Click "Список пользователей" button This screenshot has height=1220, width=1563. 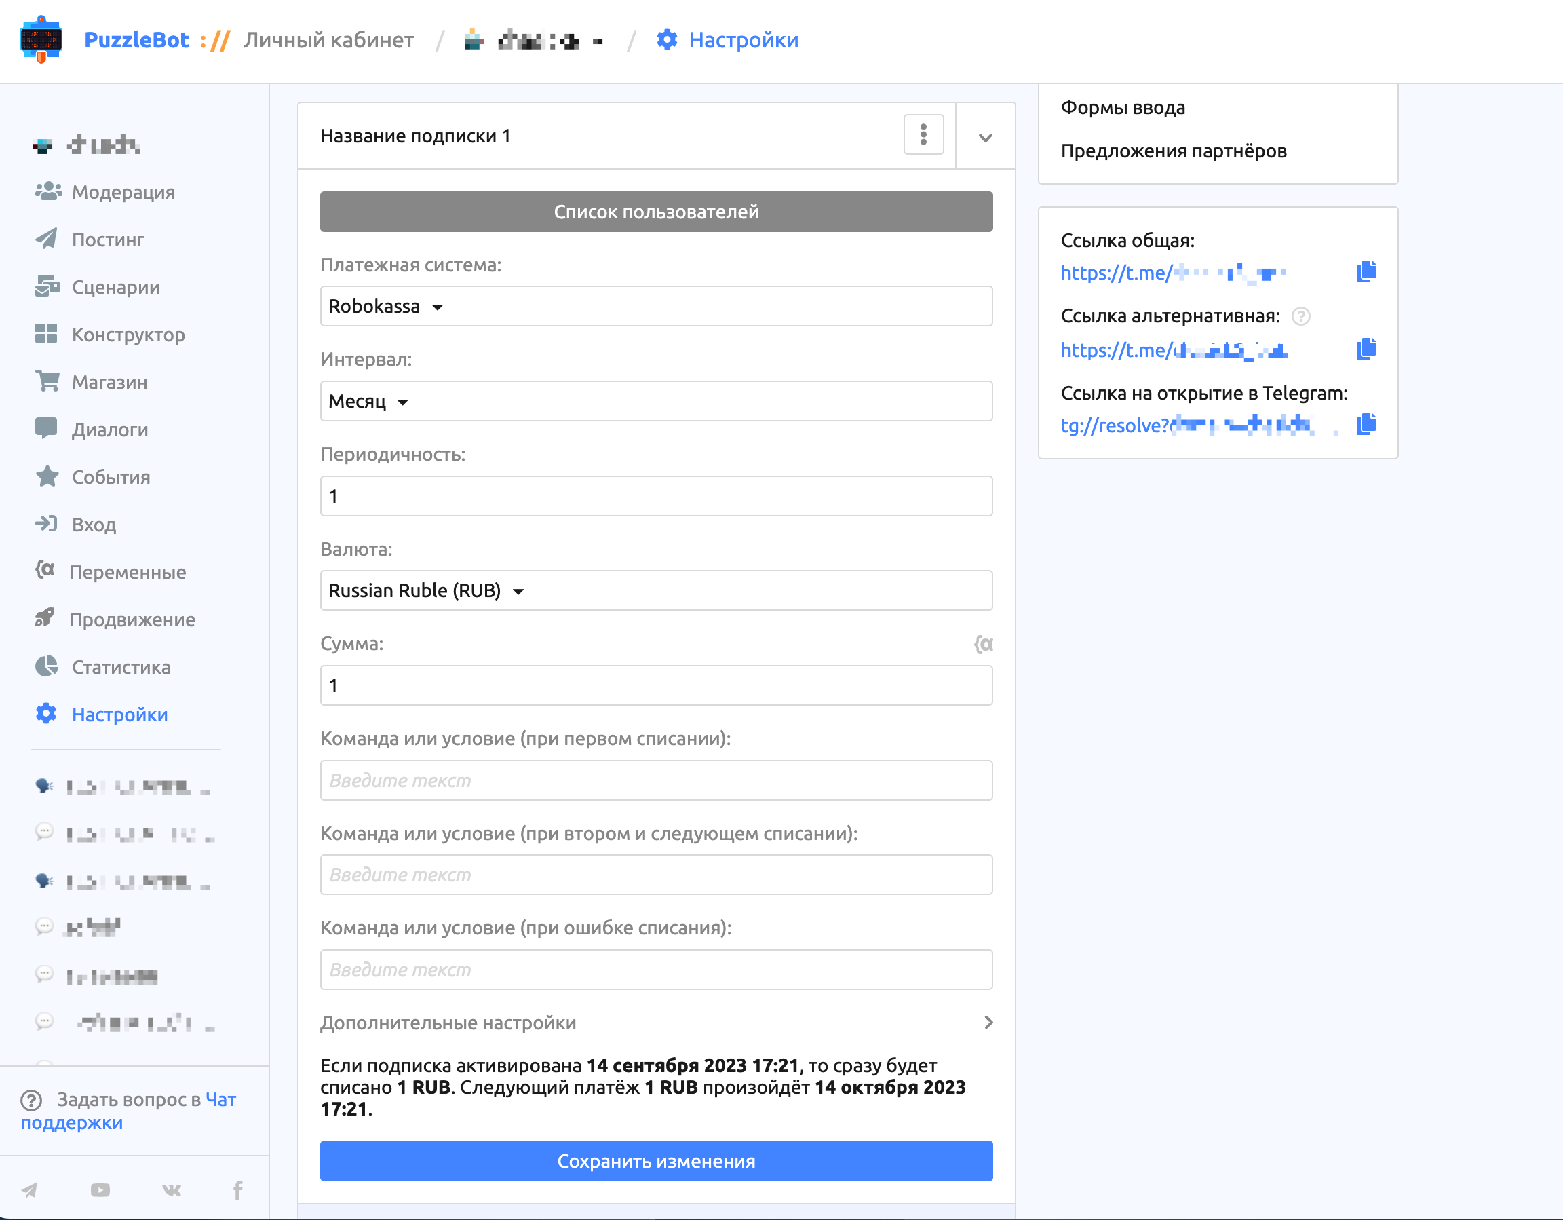tap(655, 211)
